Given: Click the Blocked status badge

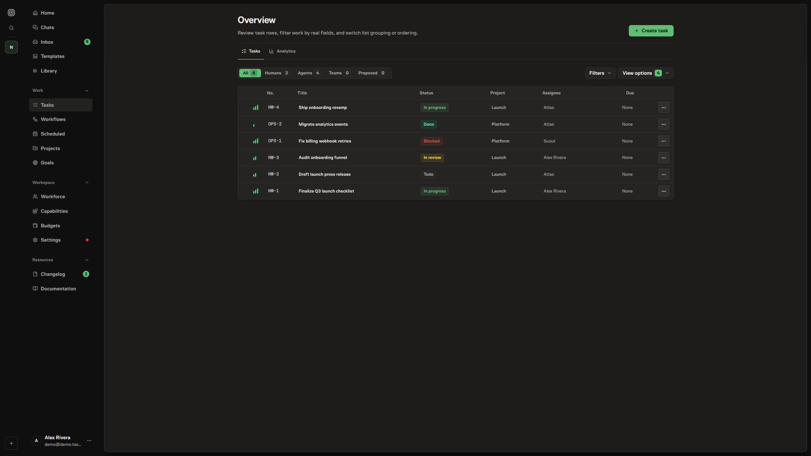Looking at the screenshot, I should click(x=431, y=141).
